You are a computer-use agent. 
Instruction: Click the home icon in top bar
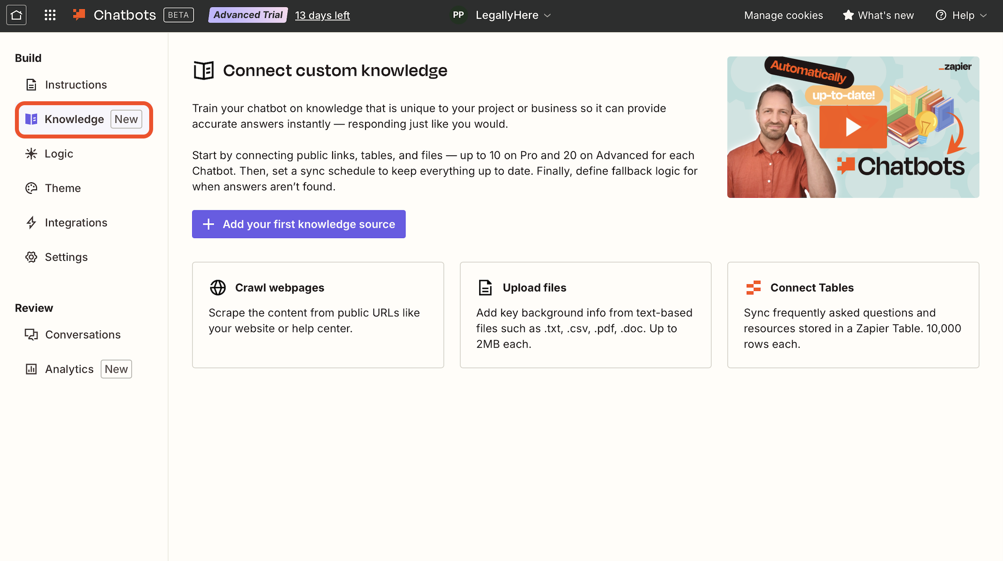click(x=16, y=15)
